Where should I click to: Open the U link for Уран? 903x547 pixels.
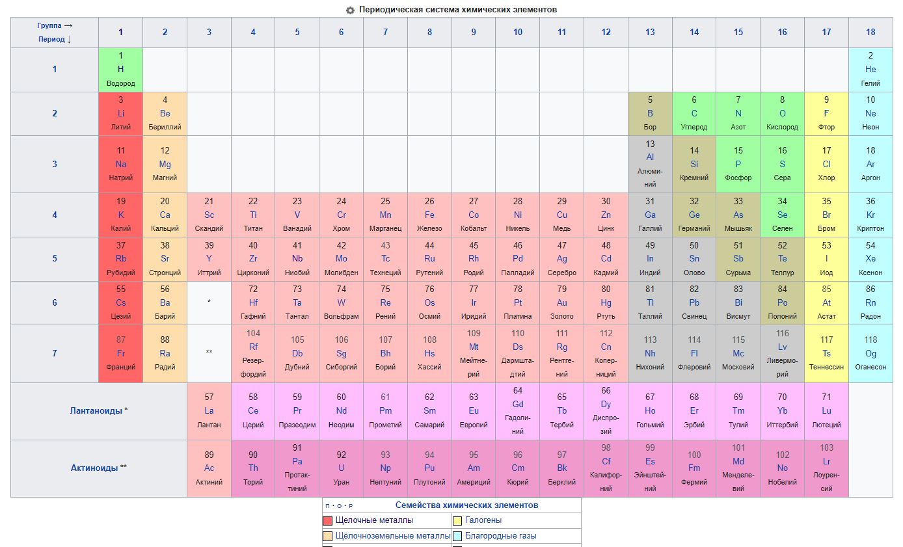pyautogui.click(x=341, y=468)
